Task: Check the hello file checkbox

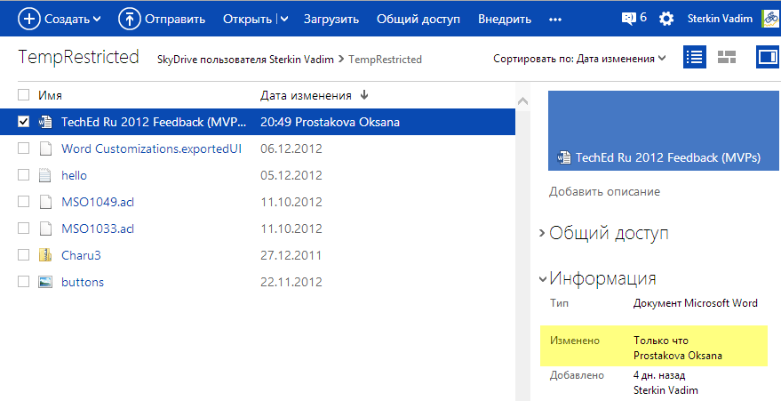Action: pyautogui.click(x=23, y=175)
